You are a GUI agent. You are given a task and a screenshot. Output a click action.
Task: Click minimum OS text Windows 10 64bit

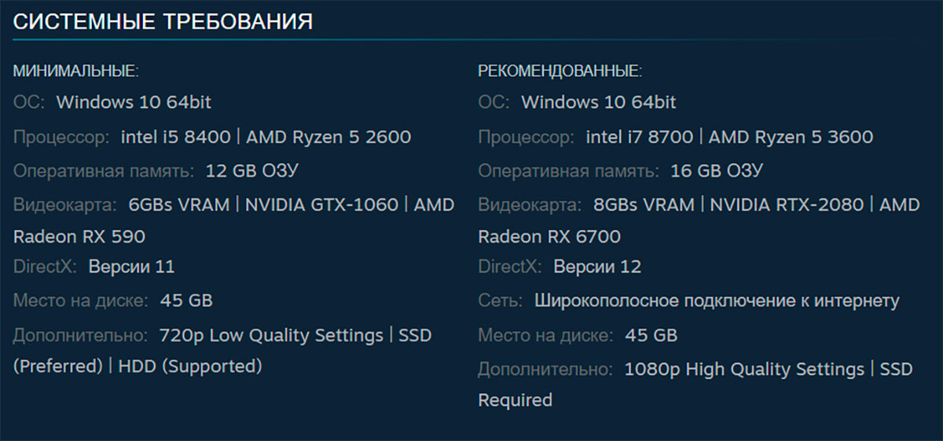click(134, 102)
